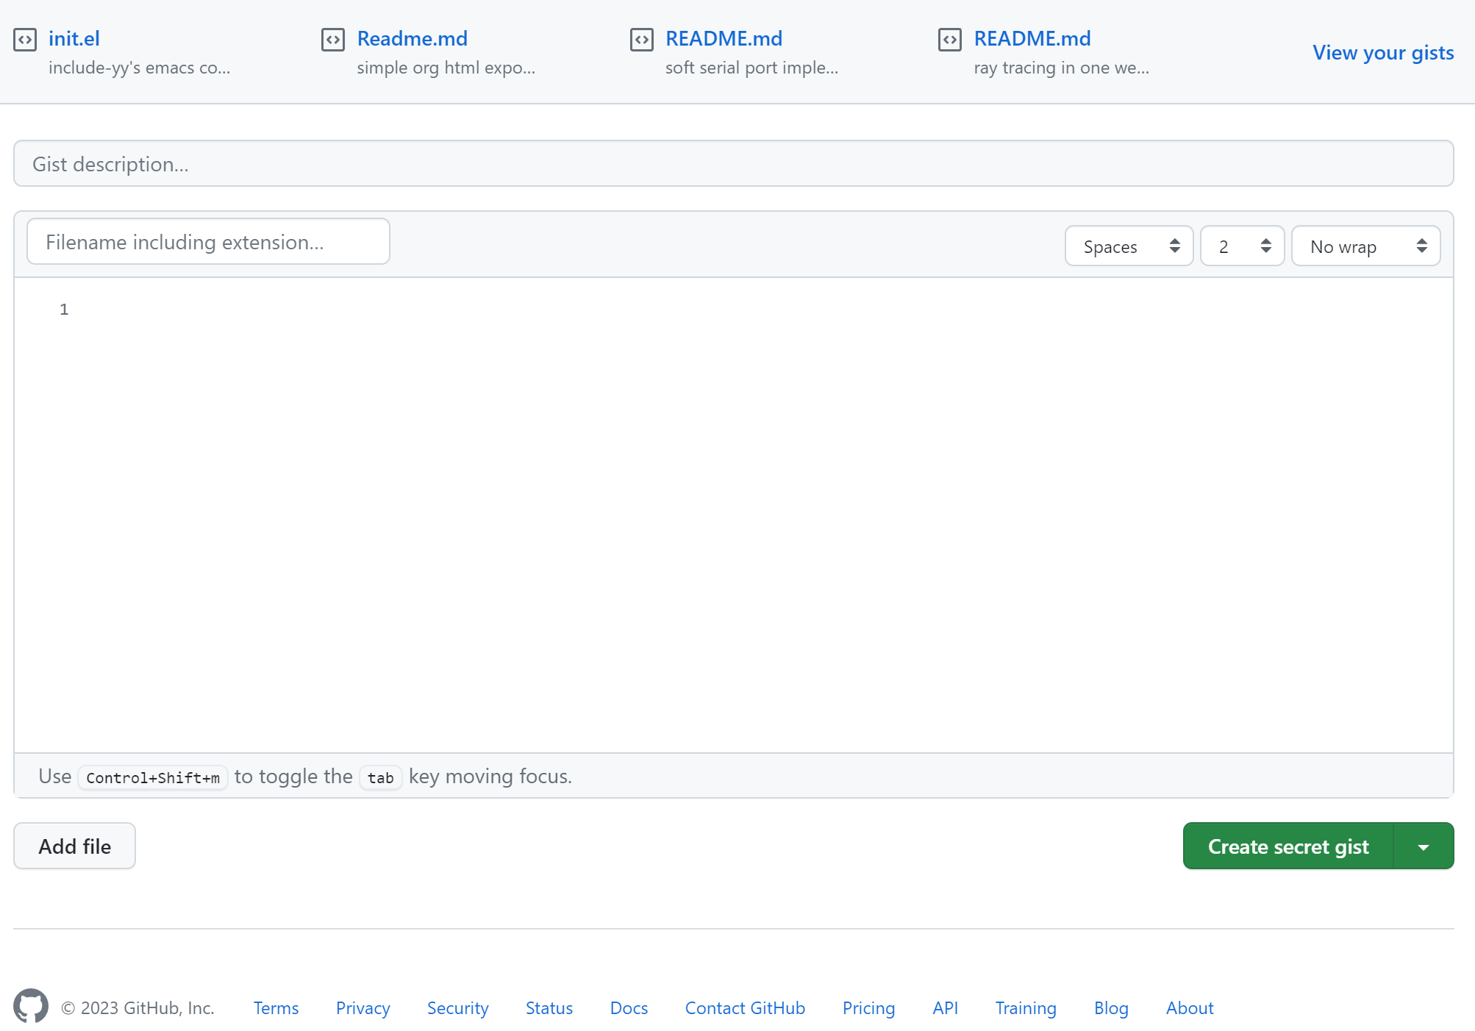Click the code icon beside init.el
Image resolution: width=1475 pixels, height=1031 pixels.
pyautogui.click(x=25, y=40)
